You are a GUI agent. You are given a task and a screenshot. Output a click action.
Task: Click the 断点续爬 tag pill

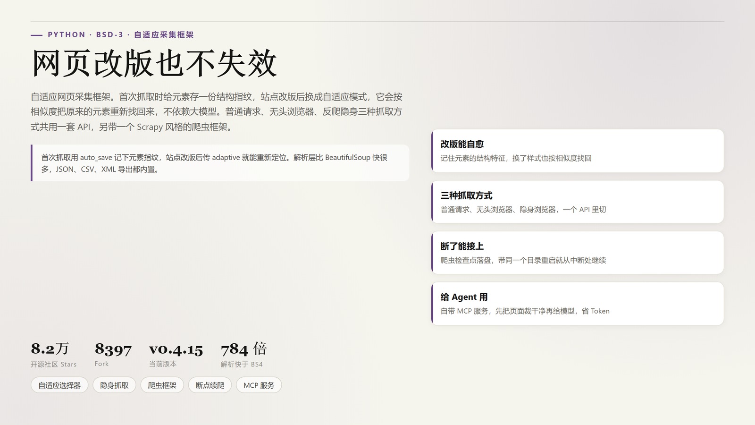tap(210, 385)
